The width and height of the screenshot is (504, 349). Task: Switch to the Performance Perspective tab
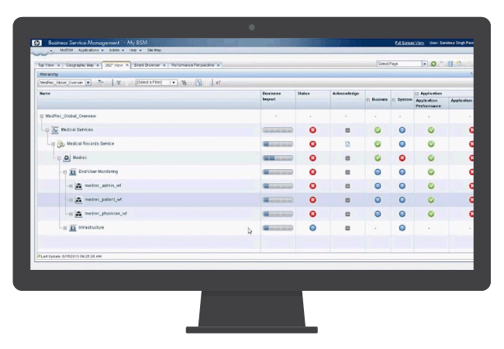pos(192,65)
